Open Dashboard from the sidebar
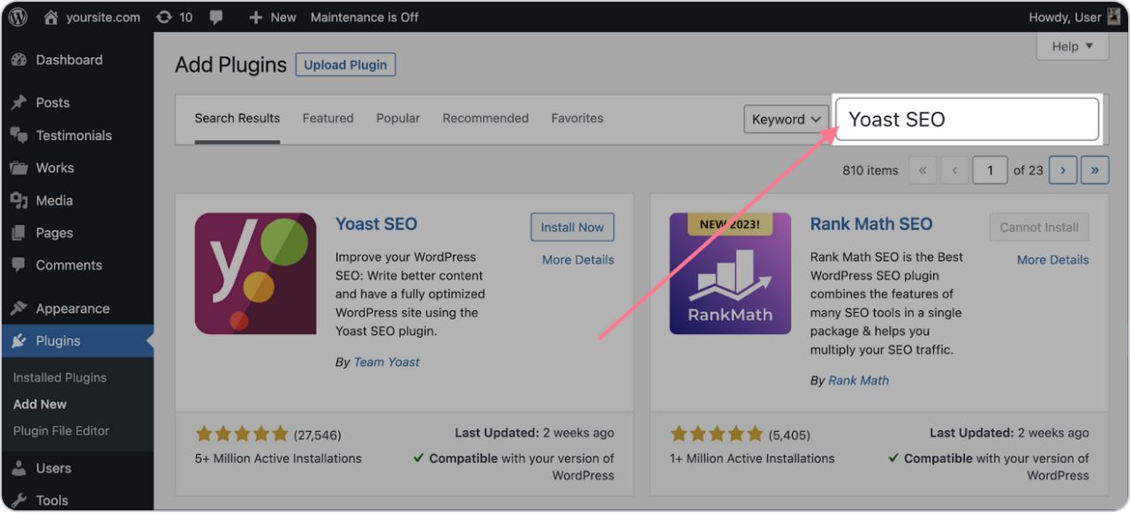 69,60
